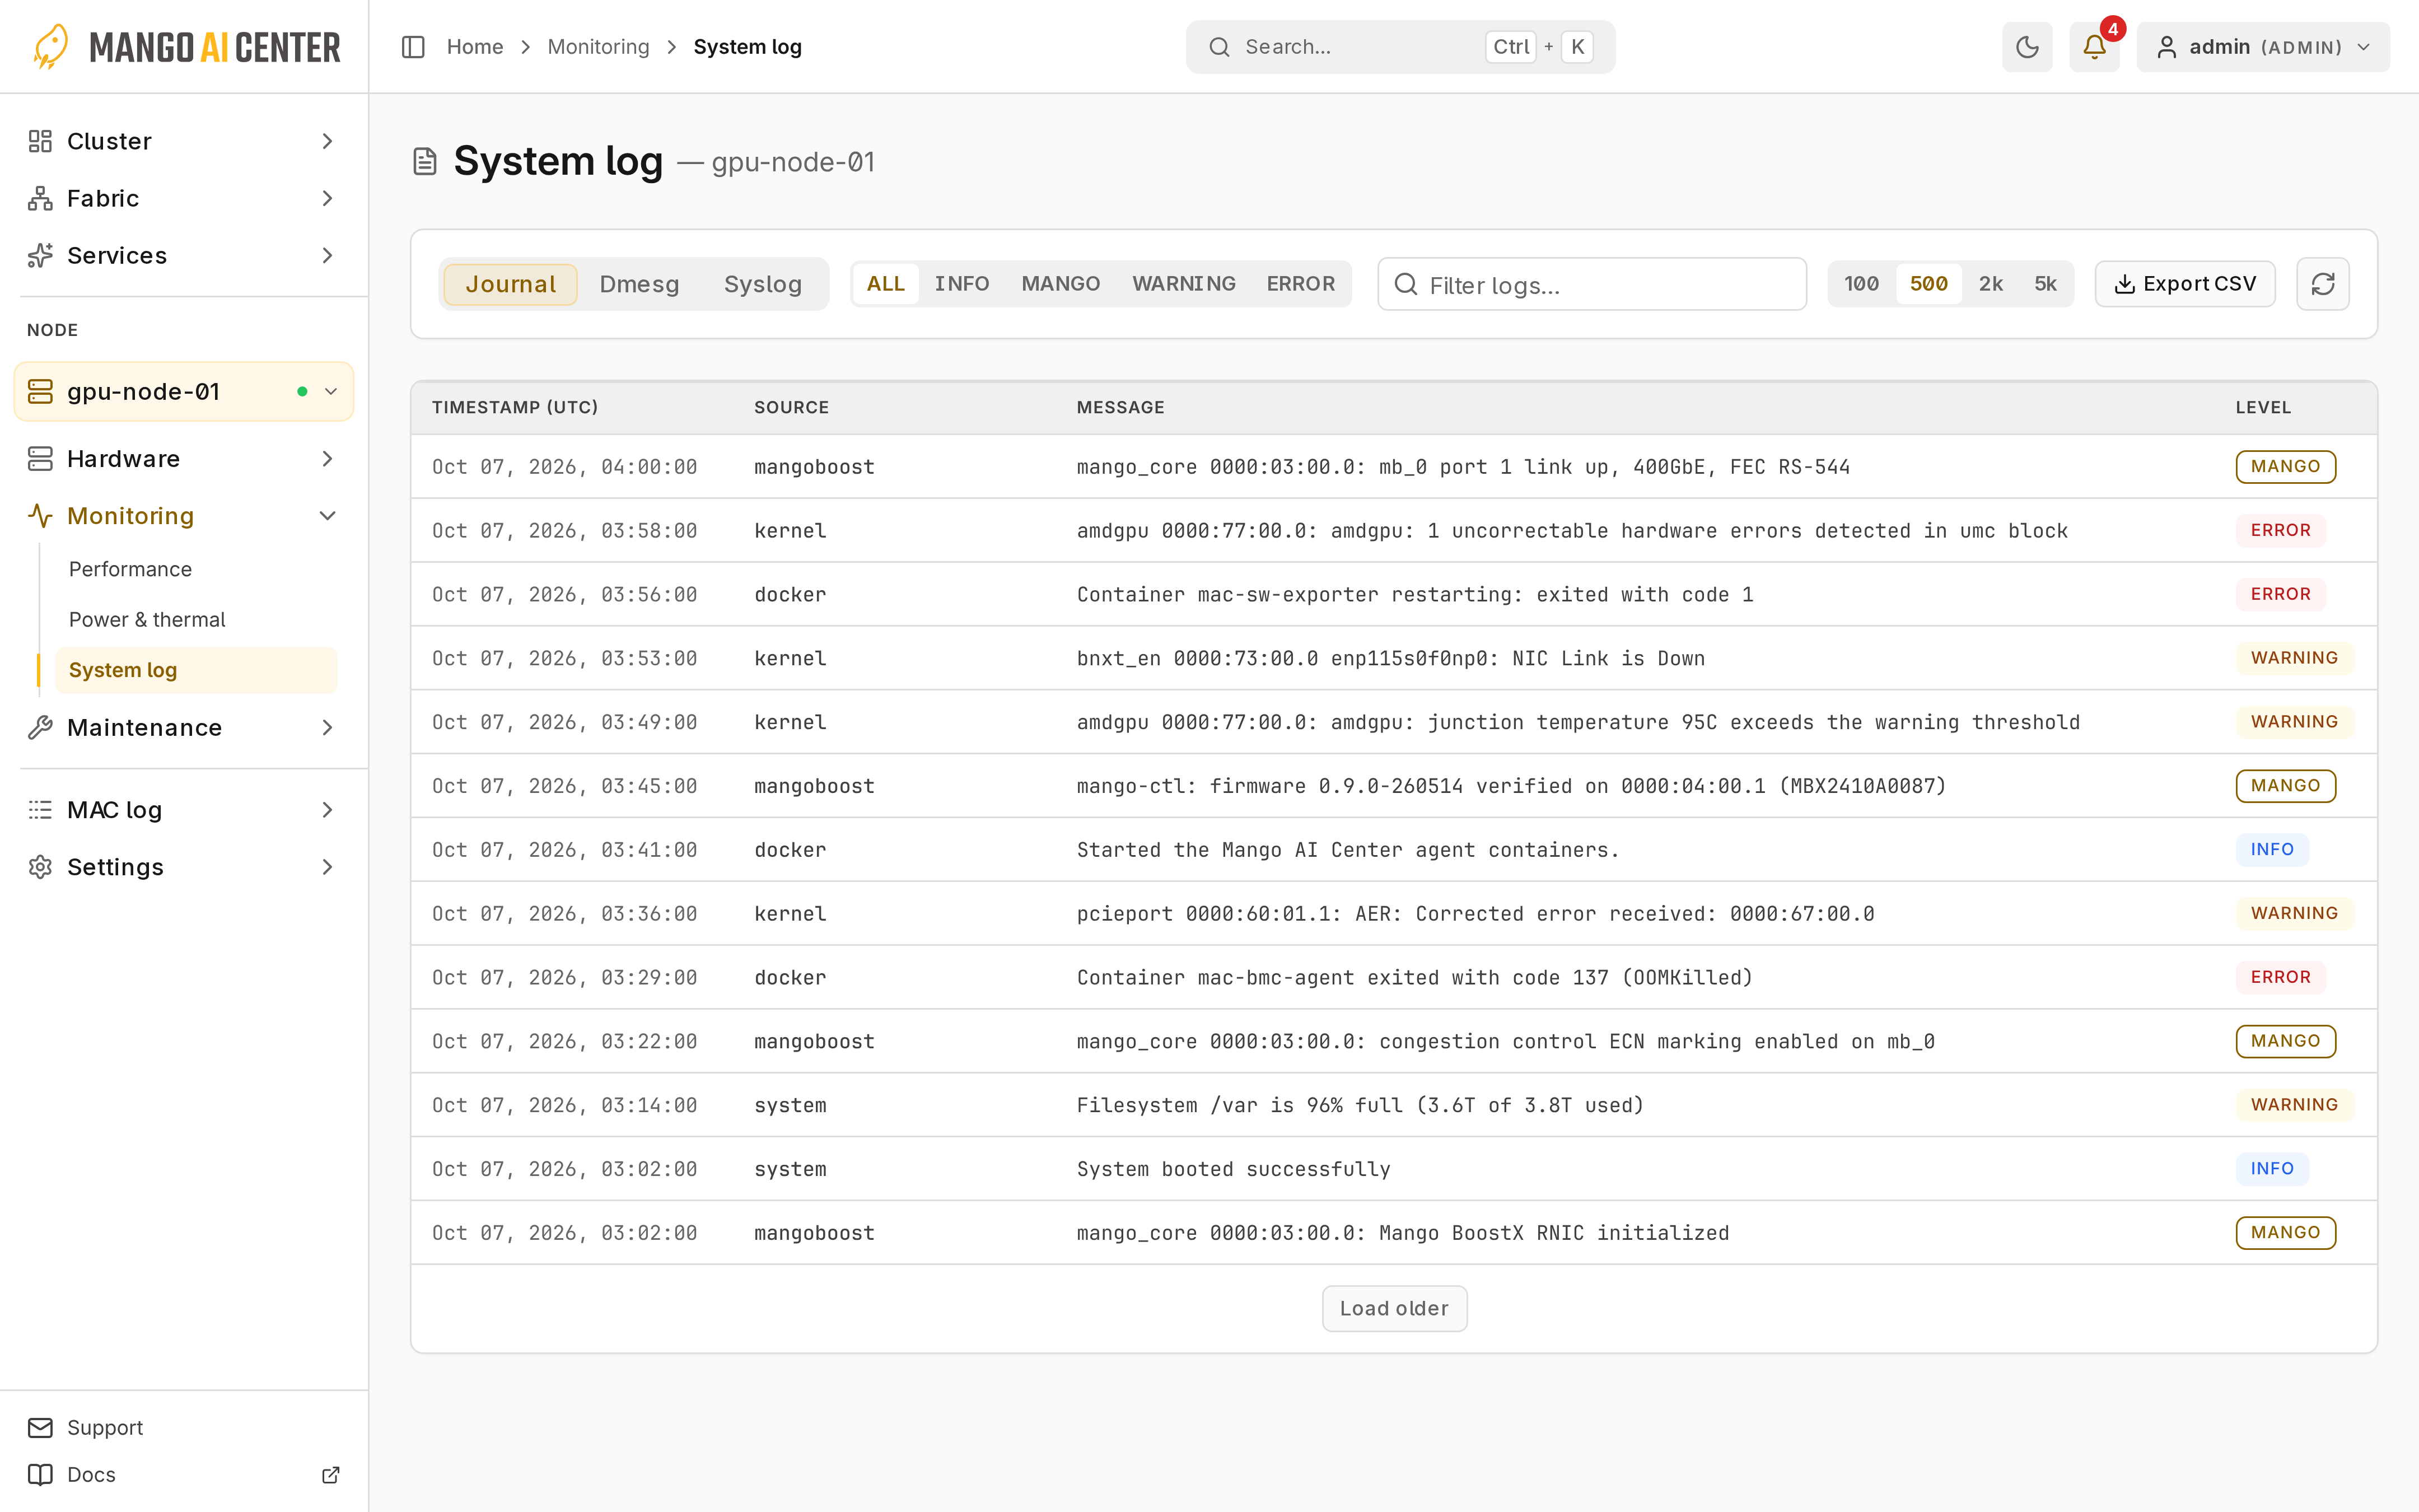Viewport: 2419px width, 1512px height.
Task: Click the Monitoring activity icon
Action: coord(40,515)
